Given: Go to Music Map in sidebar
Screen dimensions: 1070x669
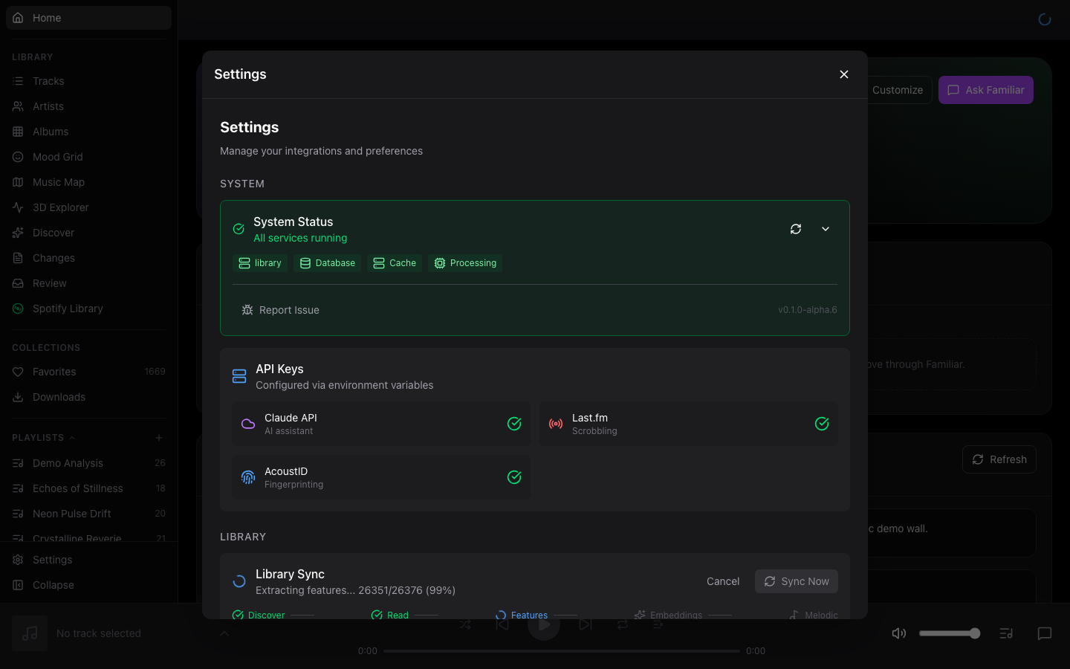Looking at the screenshot, I should point(58,182).
